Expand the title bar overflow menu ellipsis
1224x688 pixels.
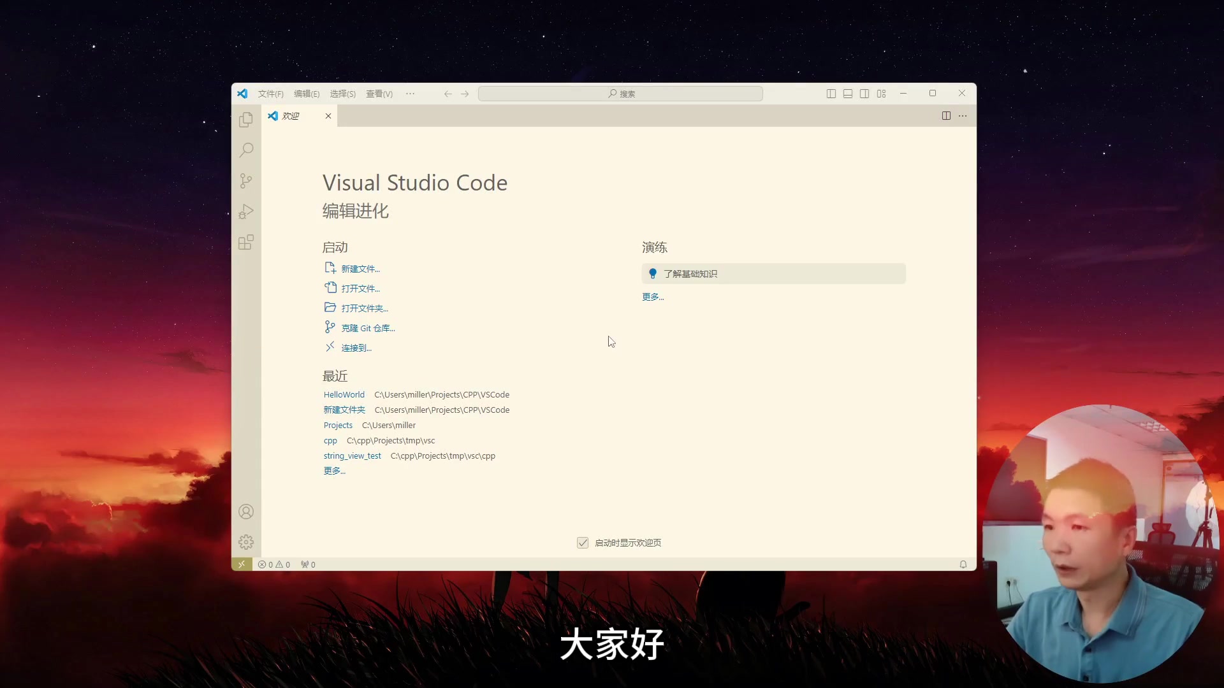point(410,94)
